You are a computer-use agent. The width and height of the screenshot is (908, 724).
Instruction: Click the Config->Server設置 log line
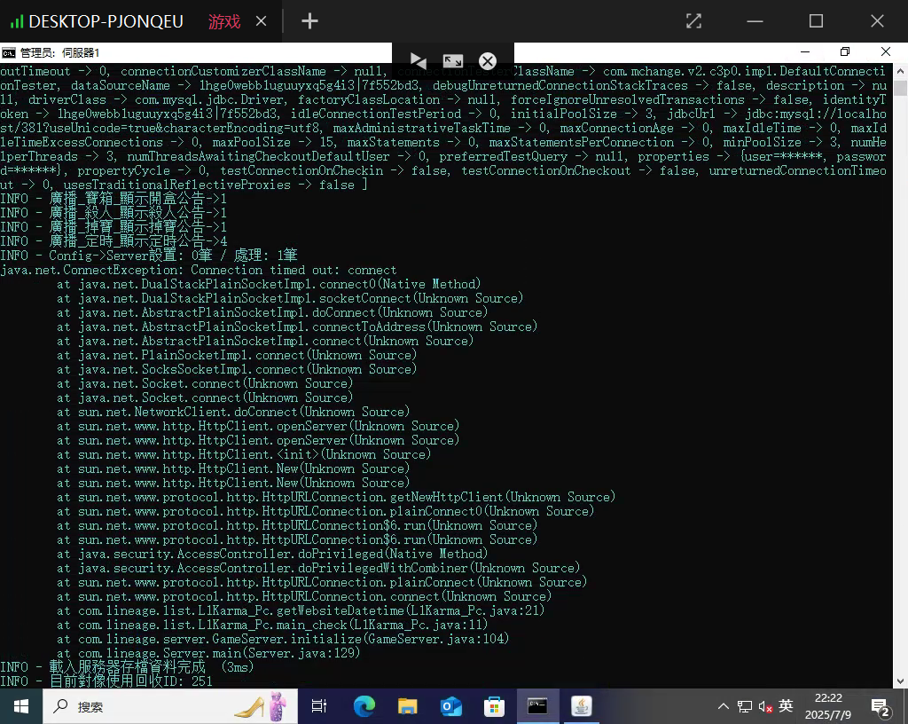pyautogui.click(x=149, y=256)
